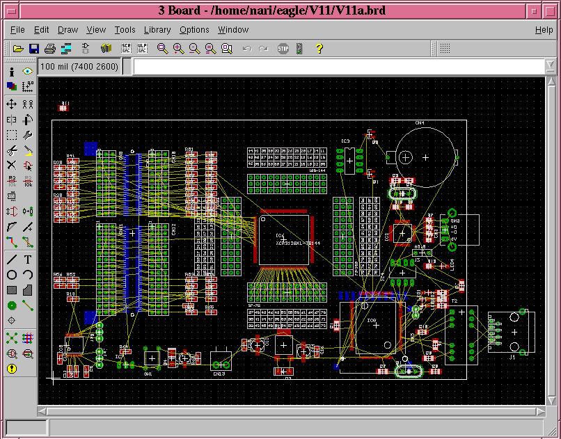Open the Library menu
This screenshot has height=439, width=561.
point(157,30)
